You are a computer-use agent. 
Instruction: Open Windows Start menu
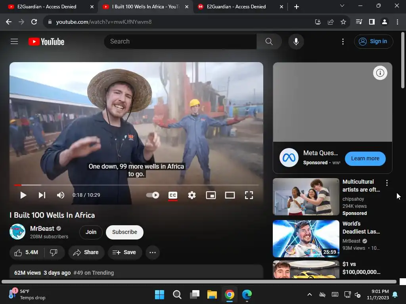[159, 294]
